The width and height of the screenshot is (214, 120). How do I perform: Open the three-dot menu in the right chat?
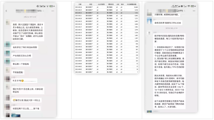[x=194, y=11]
